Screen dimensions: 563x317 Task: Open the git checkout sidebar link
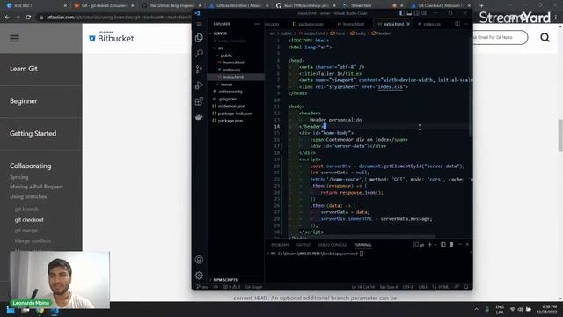point(29,219)
